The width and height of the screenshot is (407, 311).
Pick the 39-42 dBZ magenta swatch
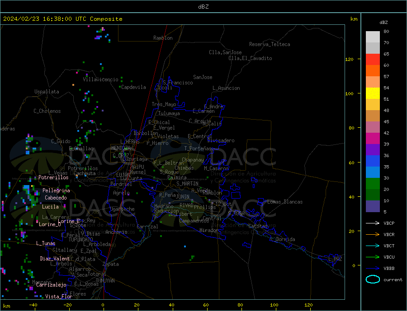click(x=373, y=139)
